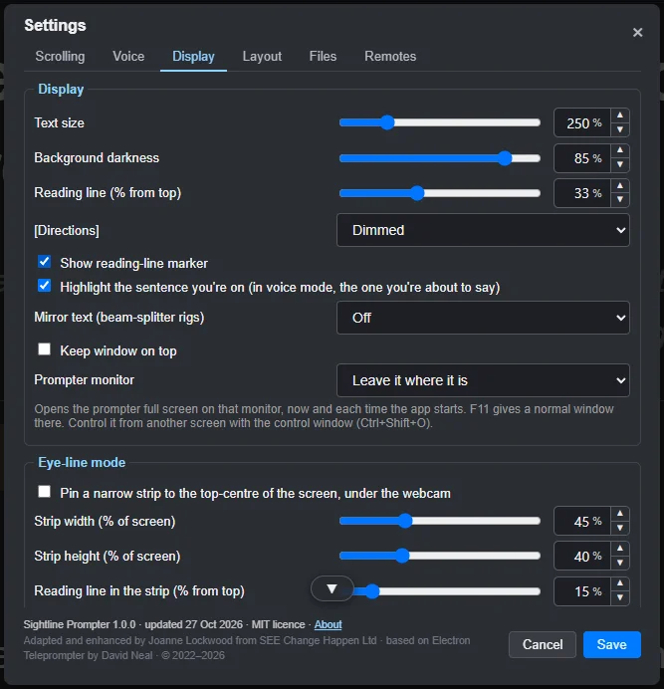Click the Text size slider handle
Screen dimensions: 664x689
[387, 122]
